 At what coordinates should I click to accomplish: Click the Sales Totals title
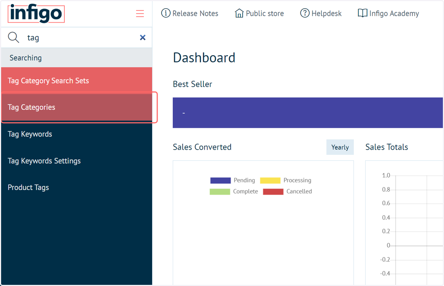(x=387, y=147)
